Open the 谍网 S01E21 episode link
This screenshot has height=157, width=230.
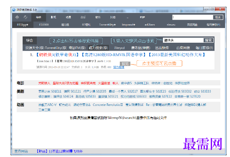[x=72, y=91]
